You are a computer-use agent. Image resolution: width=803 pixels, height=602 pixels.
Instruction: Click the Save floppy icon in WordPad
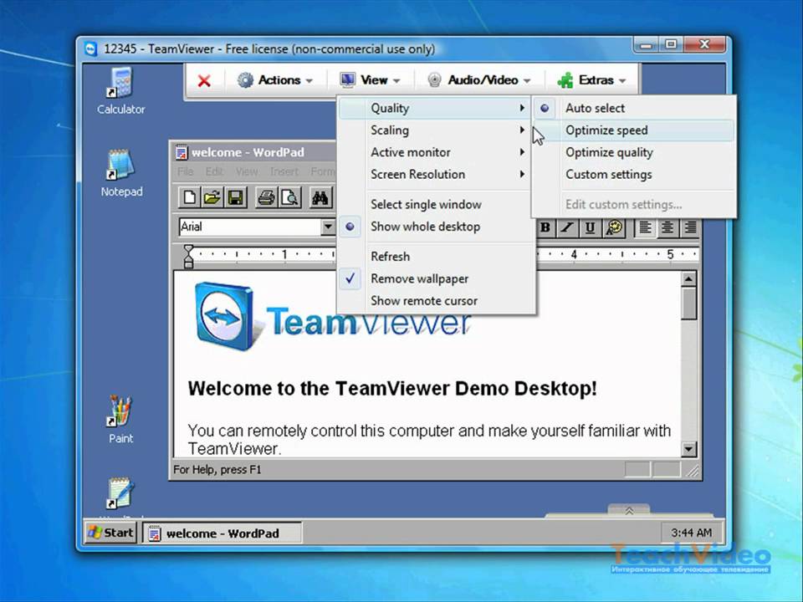[235, 197]
